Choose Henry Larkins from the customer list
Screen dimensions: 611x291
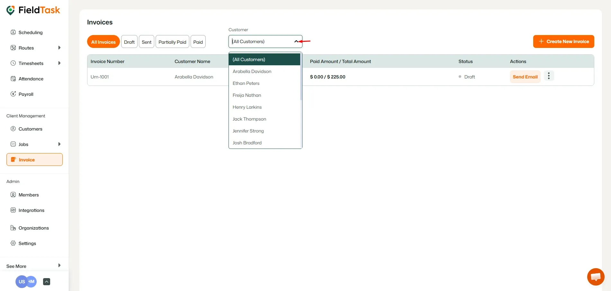coord(265,107)
